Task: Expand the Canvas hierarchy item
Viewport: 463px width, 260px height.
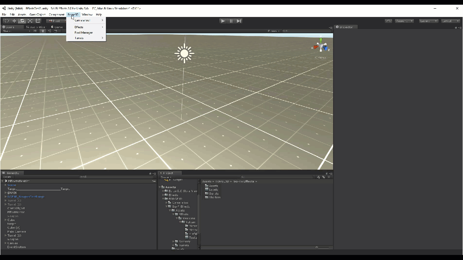Action: 5,243
